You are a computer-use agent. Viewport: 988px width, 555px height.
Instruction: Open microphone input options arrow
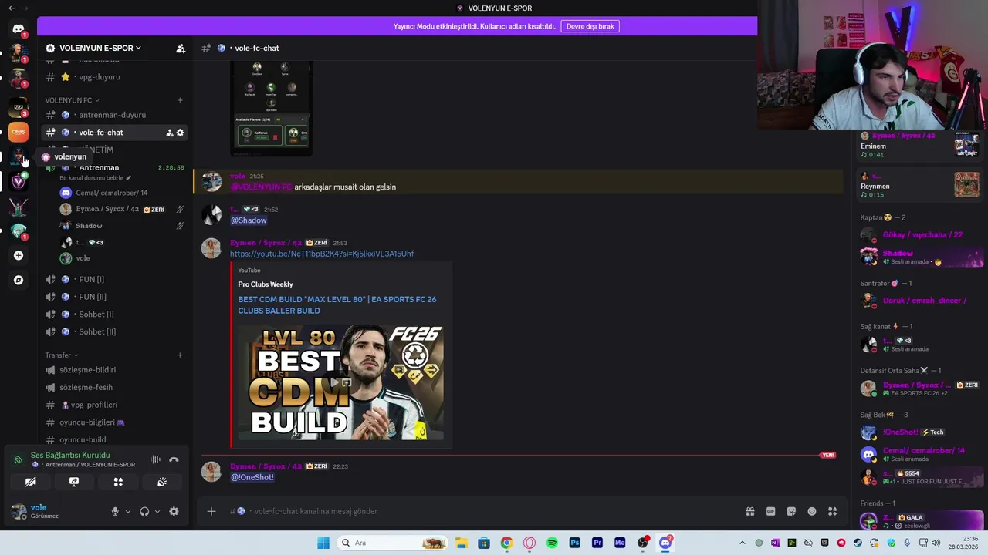tap(128, 511)
